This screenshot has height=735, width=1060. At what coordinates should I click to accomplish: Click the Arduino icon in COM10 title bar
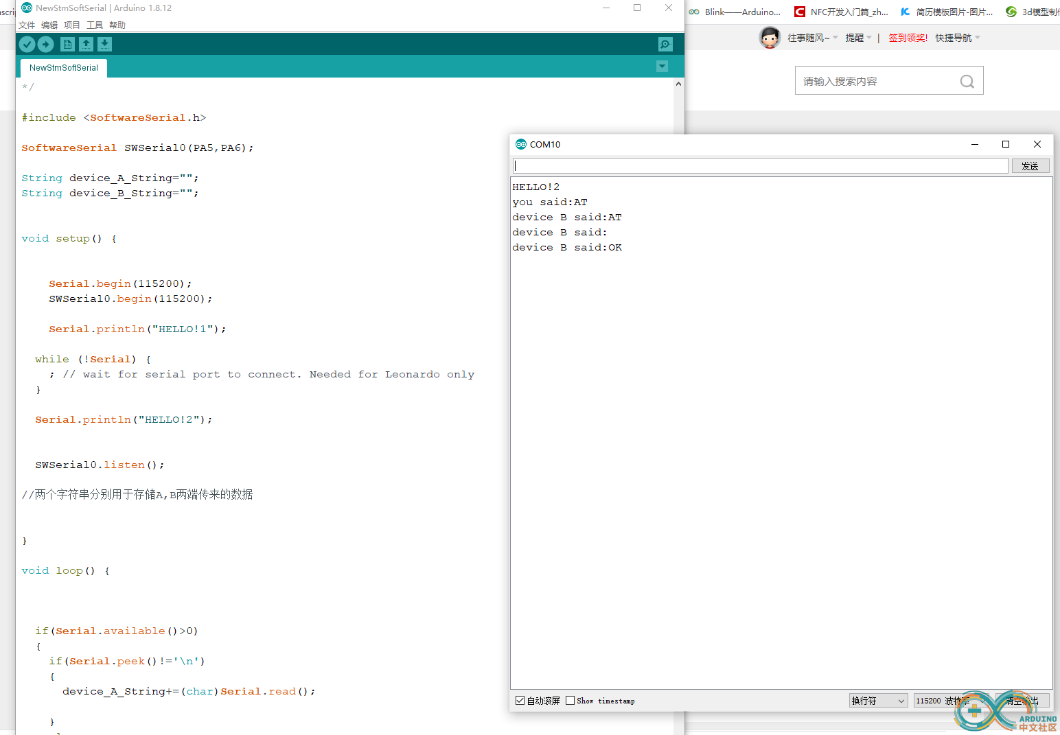pyautogui.click(x=521, y=144)
